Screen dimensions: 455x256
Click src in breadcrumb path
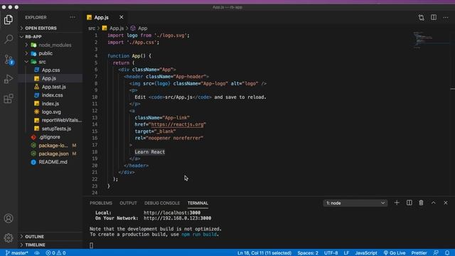coord(92,28)
